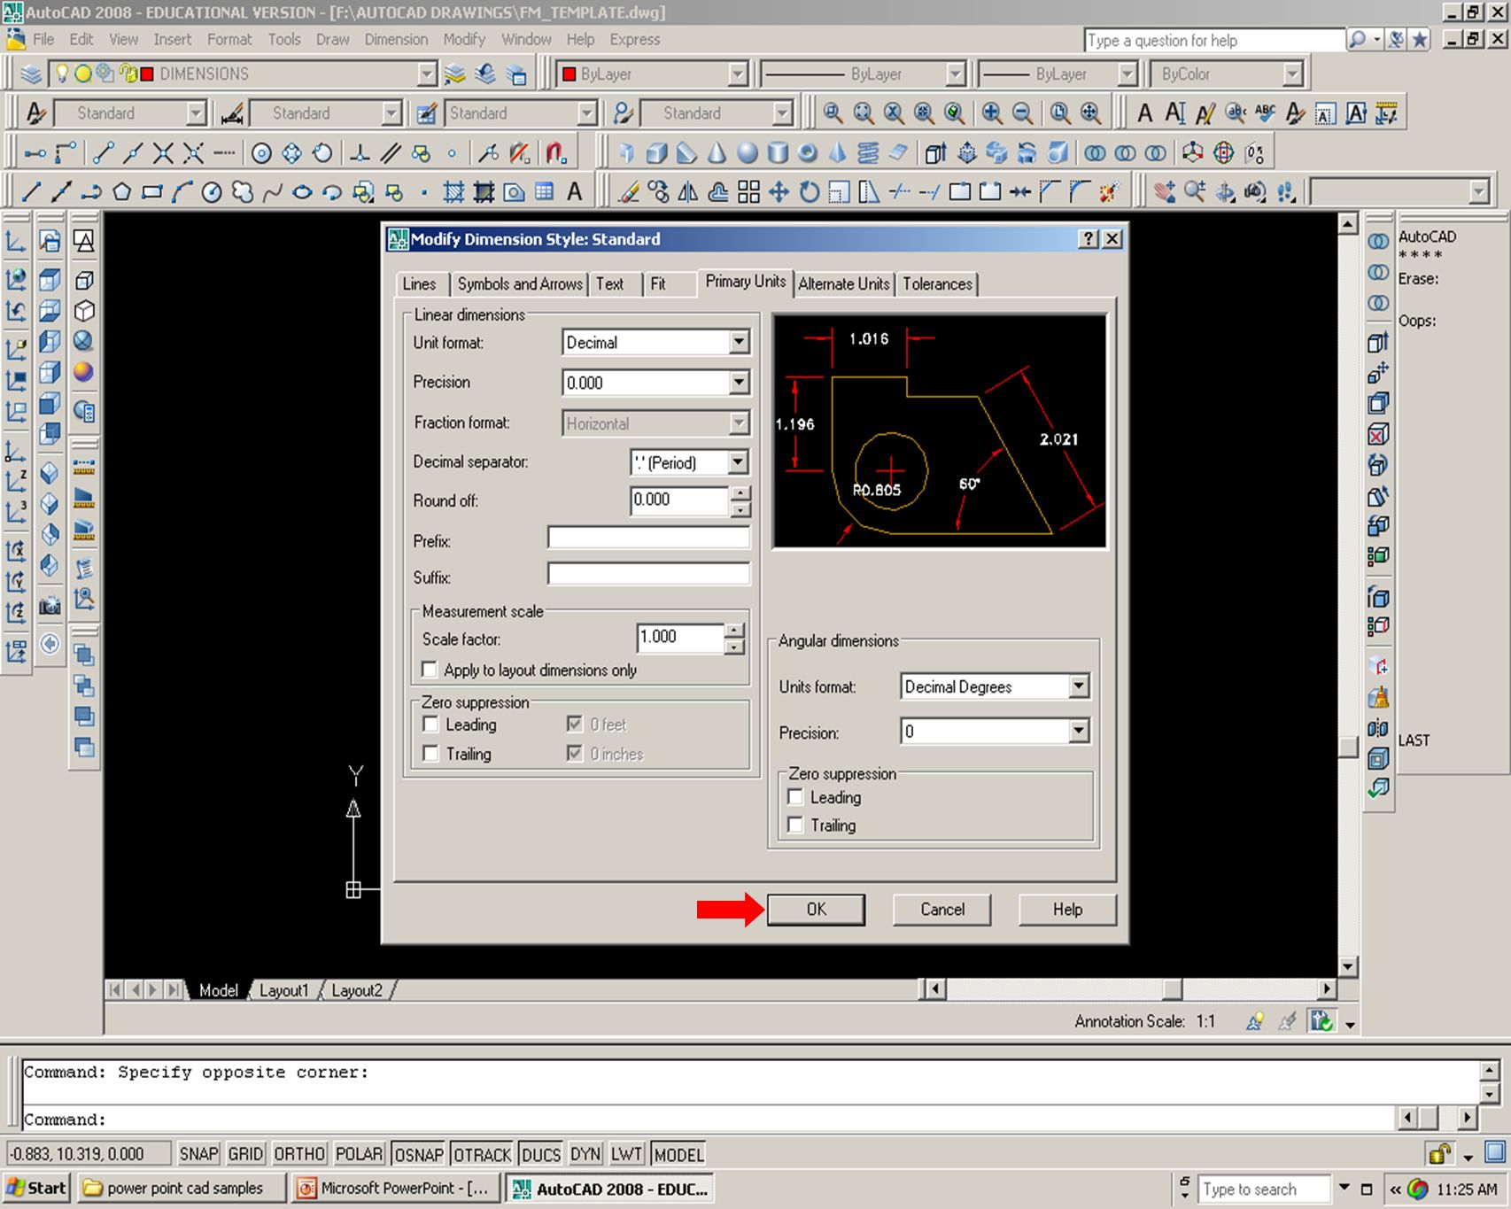Click the red DIMENSIONS layer color swatch
The height and width of the screenshot is (1209, 1511).
coord(147,74)
